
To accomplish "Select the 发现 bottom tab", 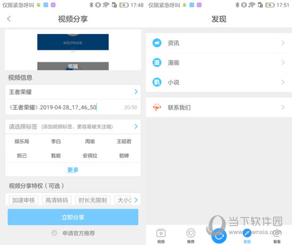I will point(247,236).
